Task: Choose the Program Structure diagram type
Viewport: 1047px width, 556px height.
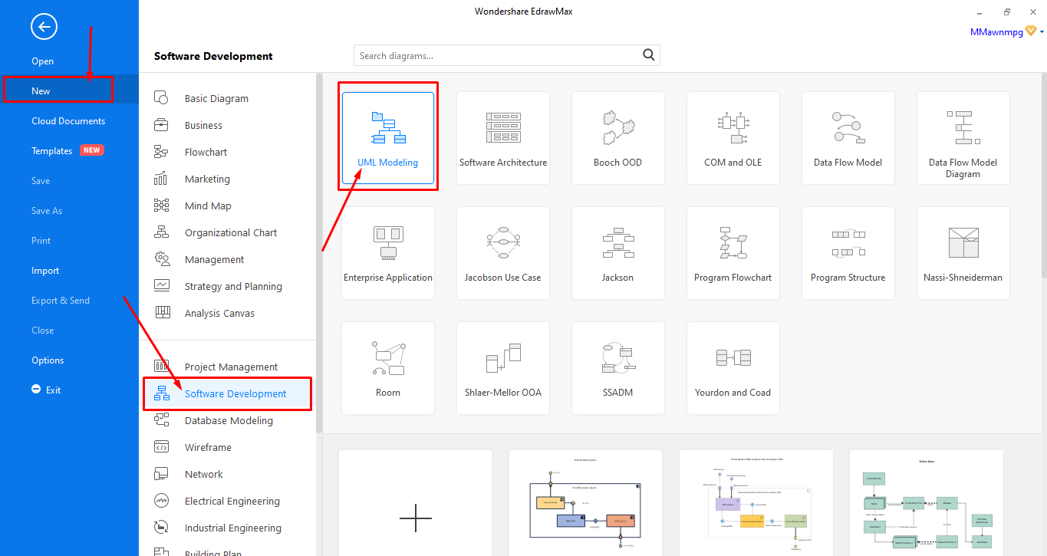Action: 848,253
